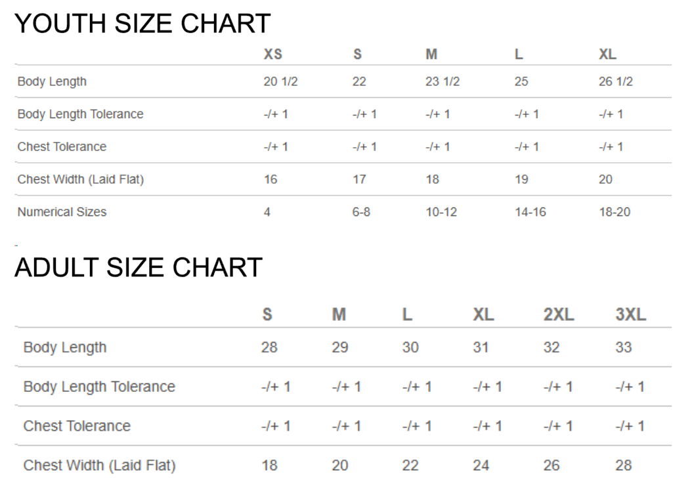Select adult Body Length value 33

pos(624,347)
